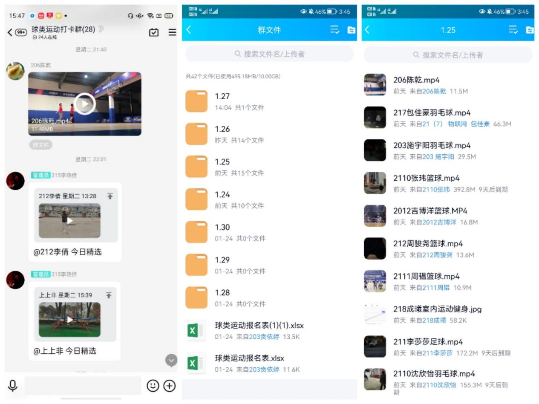This screenshot has width=539, height=404.
Task: Tap the chat message text input box
Action: click(x=83, y=385)
